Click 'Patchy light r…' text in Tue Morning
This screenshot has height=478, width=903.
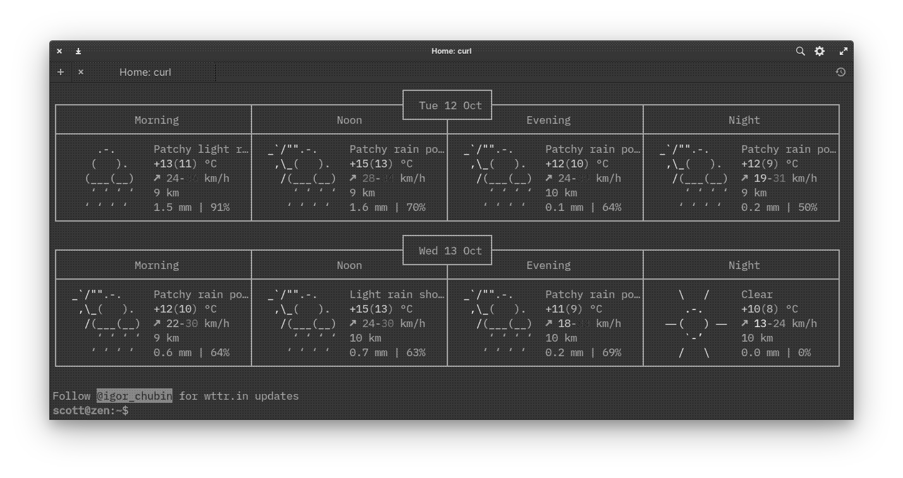point(201,149)
